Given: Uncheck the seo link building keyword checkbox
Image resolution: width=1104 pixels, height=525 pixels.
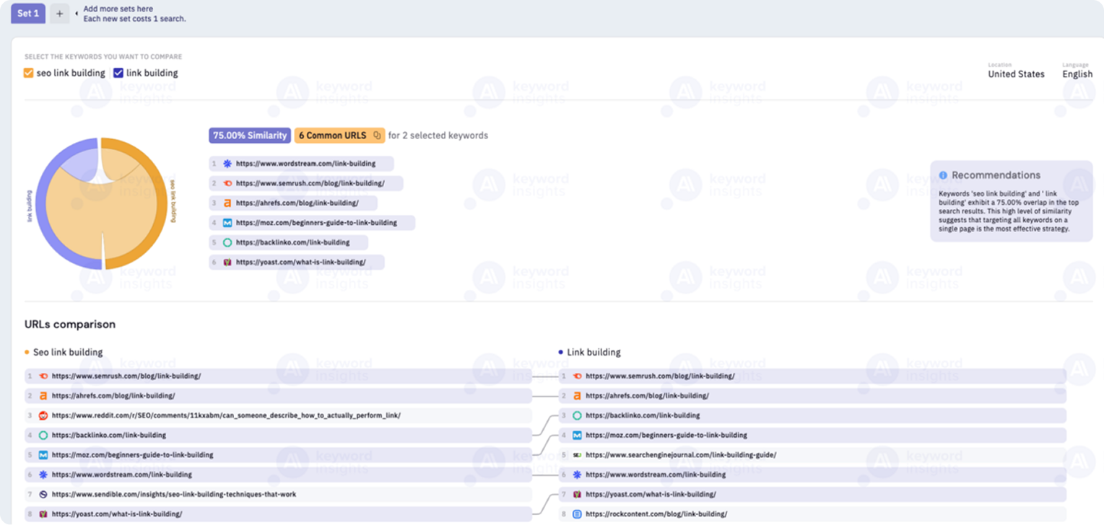Looking at the screenshot, I should 29,73.
